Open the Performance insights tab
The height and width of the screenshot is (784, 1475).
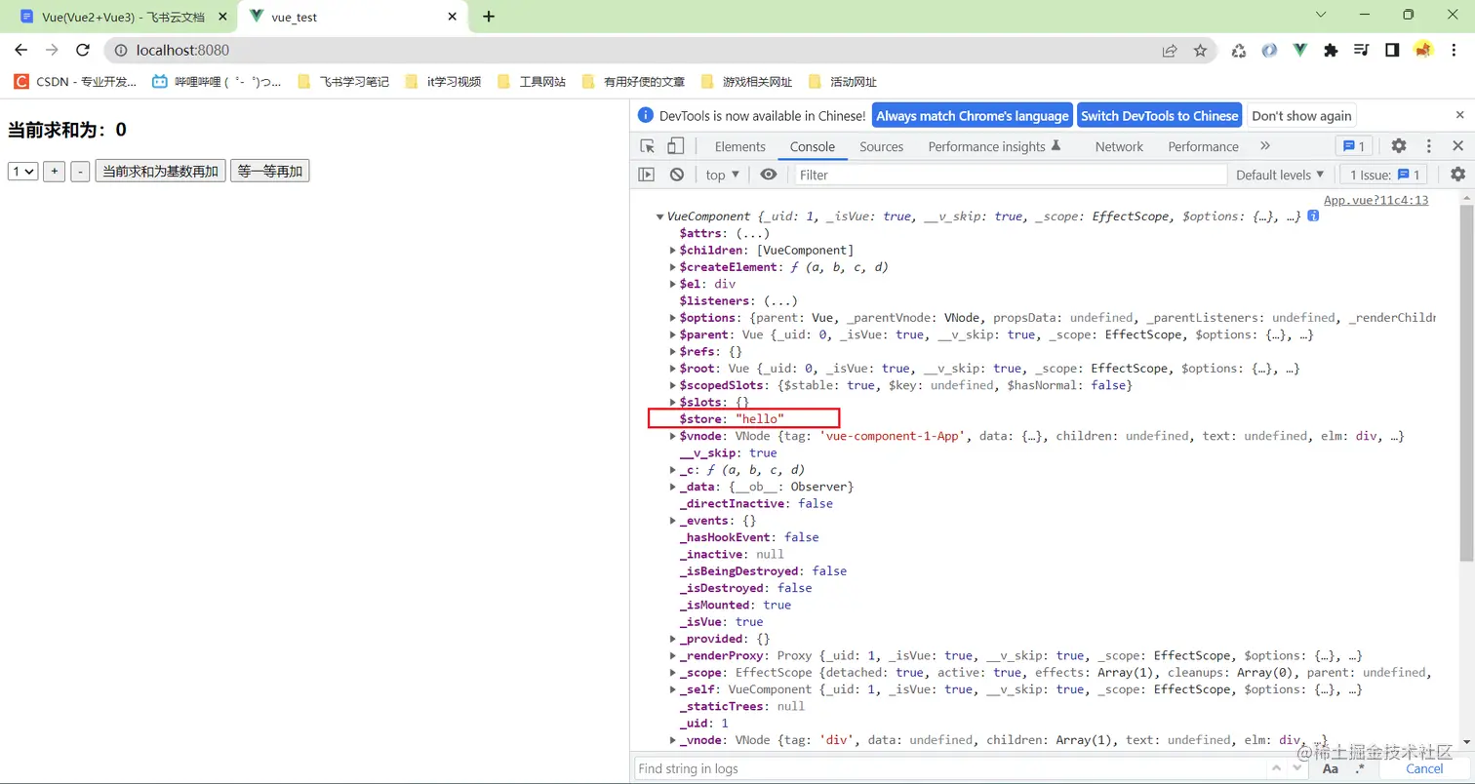994,146
